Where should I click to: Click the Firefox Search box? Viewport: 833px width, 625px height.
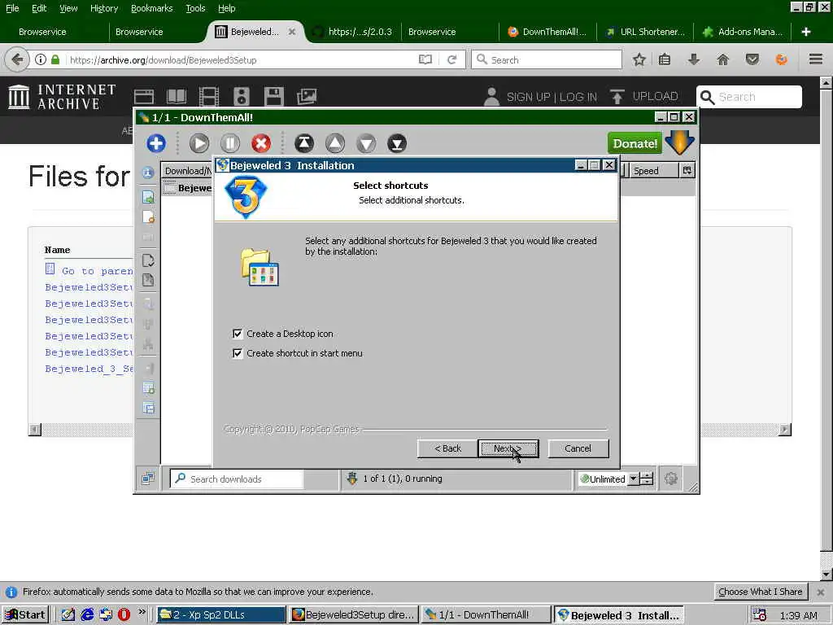[547, 59]
